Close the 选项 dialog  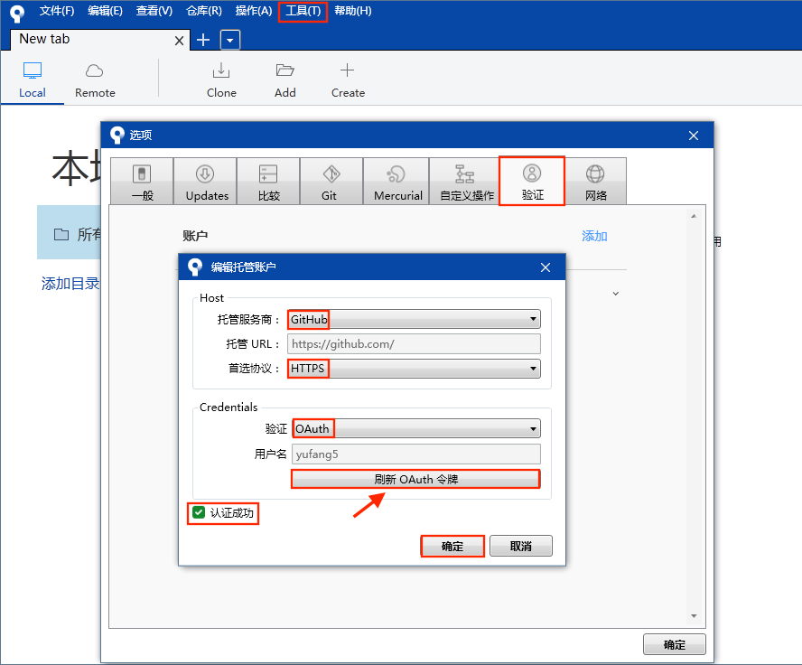694,136
